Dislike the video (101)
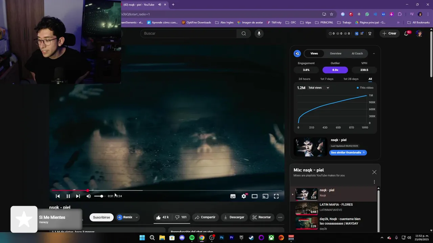Screen dimensions: 433x243 click(181, 217)
